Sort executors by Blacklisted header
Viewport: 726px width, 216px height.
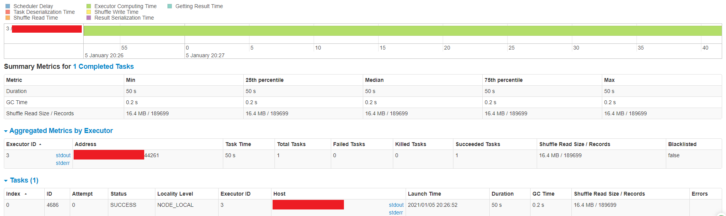682,144
